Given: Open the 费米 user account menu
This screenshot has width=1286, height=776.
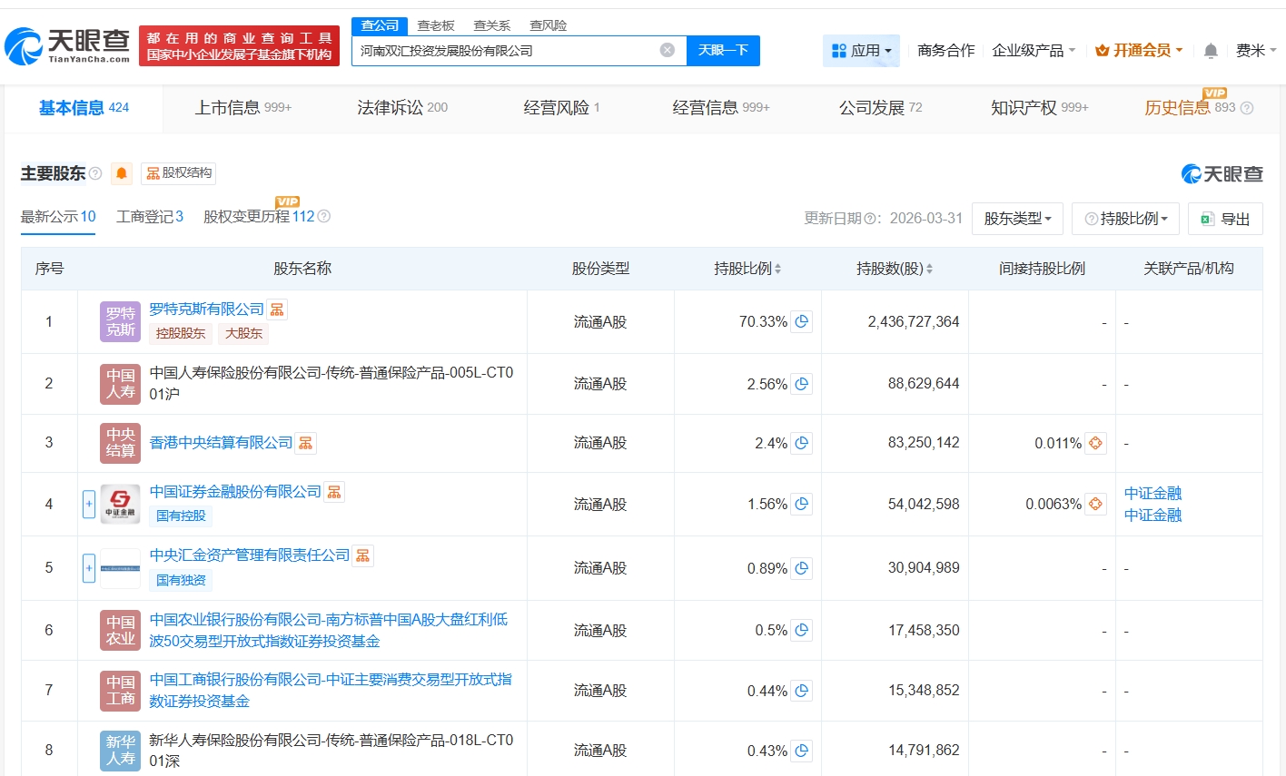Looking at the screenshot, I should coord(1256,51).
